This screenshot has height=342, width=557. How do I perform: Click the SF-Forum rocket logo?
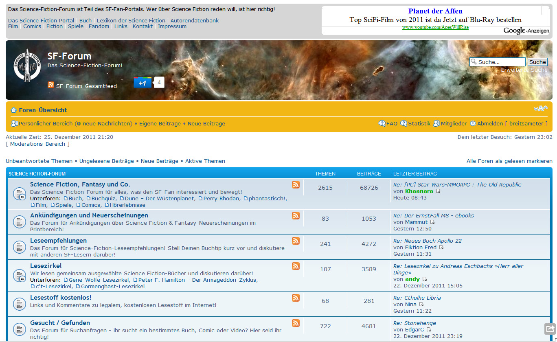pyautogui.click(x=27, y=65)
